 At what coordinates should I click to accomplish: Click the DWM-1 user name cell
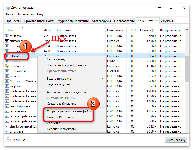click(x=112, y=61)
